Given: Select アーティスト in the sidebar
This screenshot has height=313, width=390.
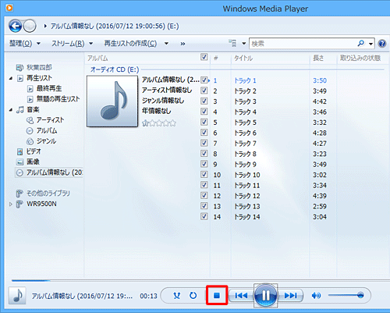Looking at the screenshot, I should 50,120.
